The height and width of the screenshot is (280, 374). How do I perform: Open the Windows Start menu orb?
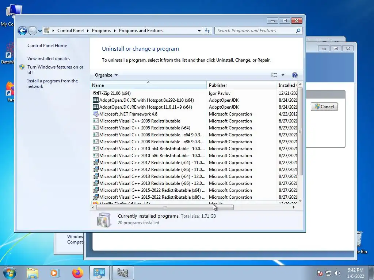(x=10, y=273)
